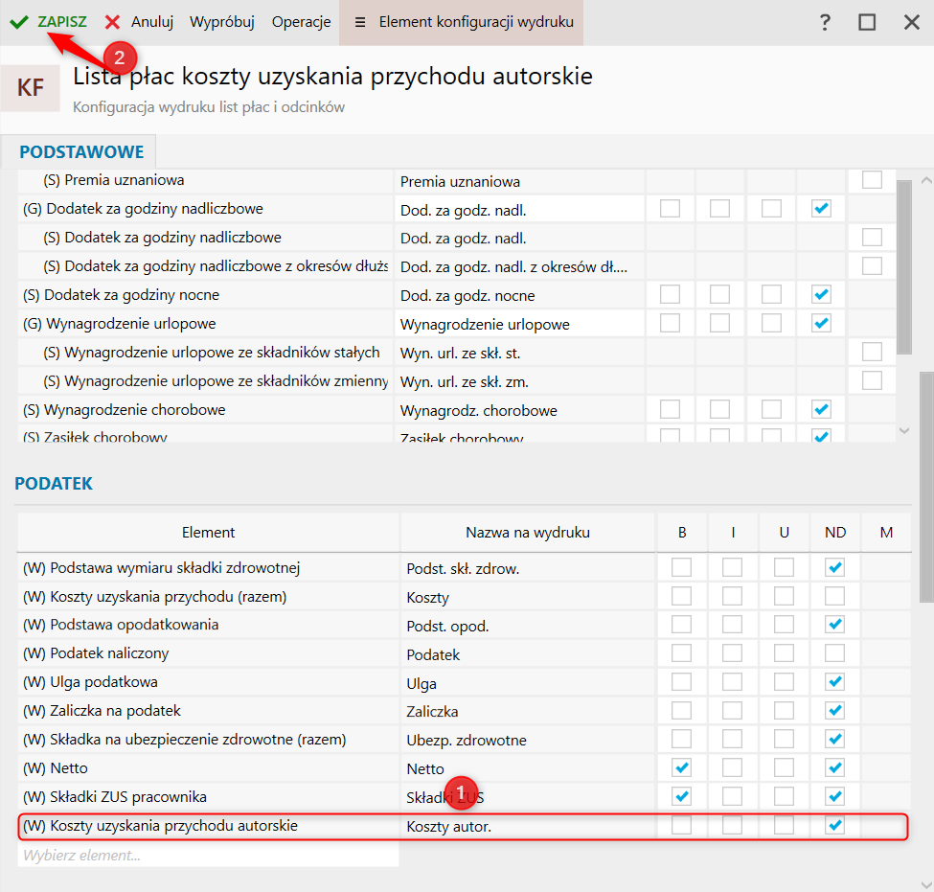934x892 pixels.
Task: Click the Wybierz element input field
Action: 208,855
